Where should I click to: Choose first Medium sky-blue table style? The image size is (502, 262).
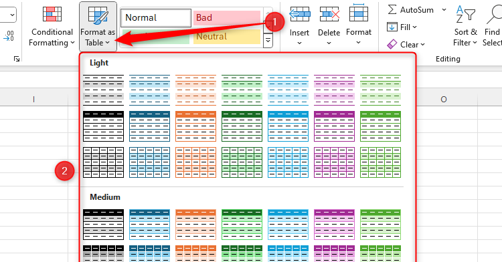[288, 225]
